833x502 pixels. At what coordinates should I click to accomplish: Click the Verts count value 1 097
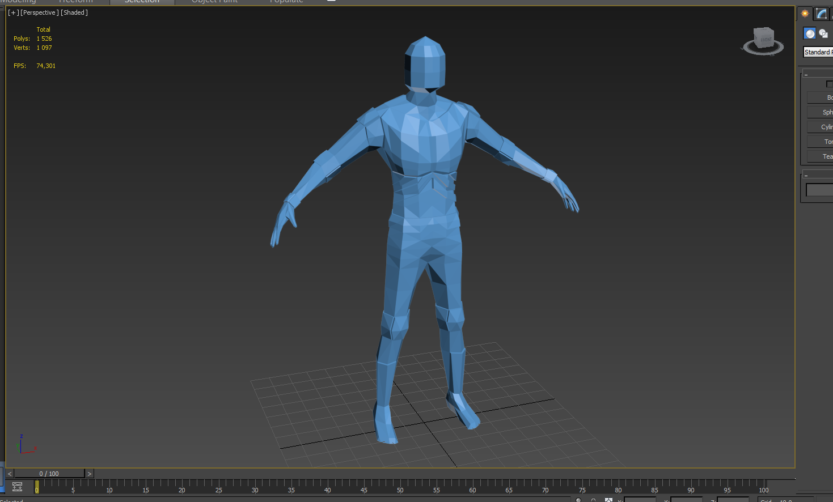coord(44,48)
